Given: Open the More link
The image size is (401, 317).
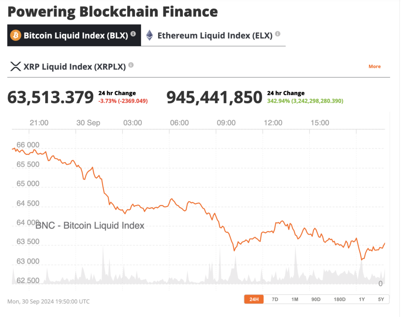Looking at the screenshot, I should 374,66.
